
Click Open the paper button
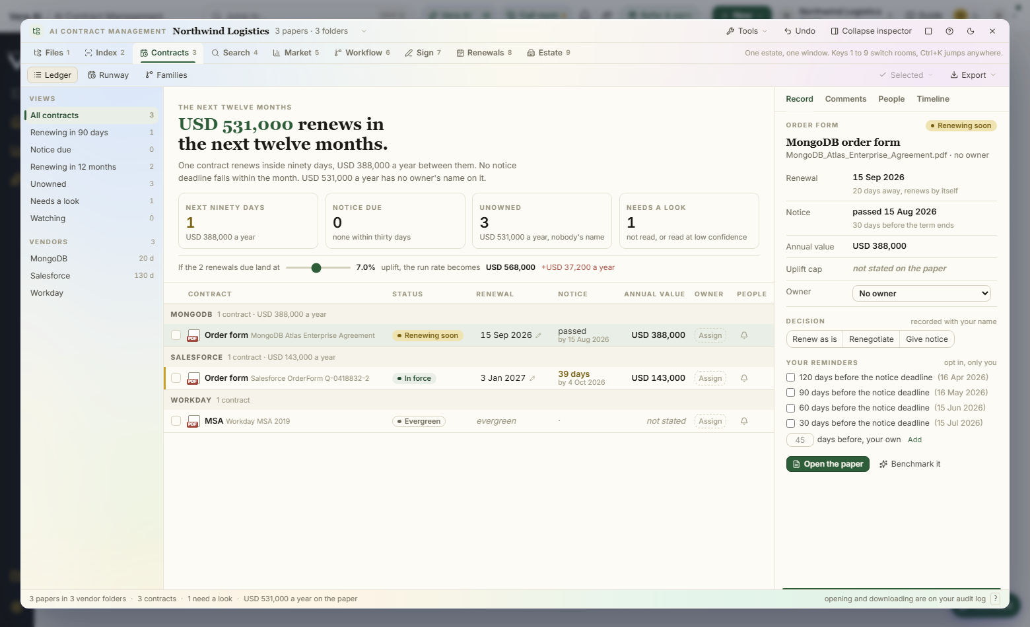click(827, 464)
